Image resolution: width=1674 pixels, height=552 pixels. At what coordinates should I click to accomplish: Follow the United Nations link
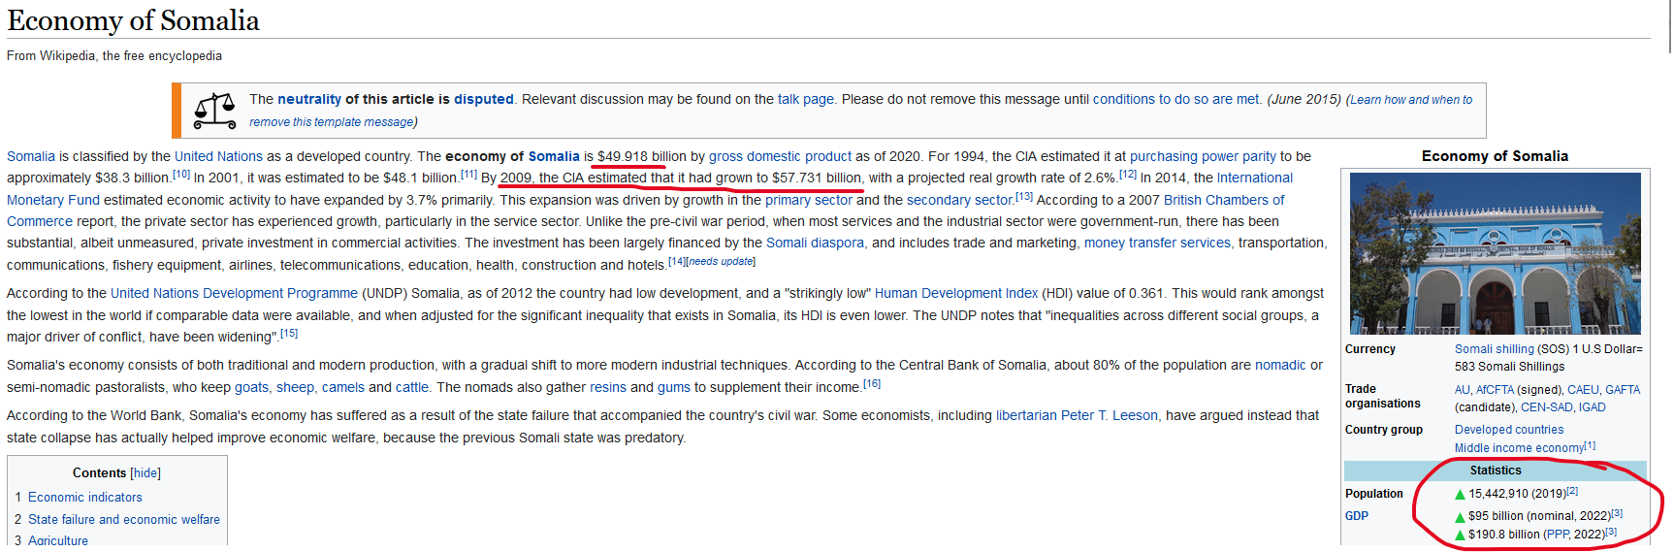point(218,156)
